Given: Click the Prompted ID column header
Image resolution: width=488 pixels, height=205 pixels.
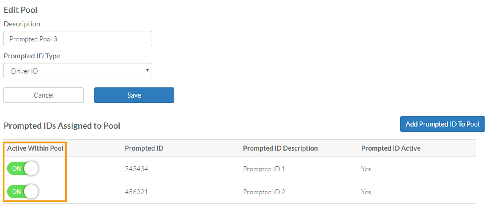Looking at the screenshot, I should pyautogui.click(x=144, y=148).
